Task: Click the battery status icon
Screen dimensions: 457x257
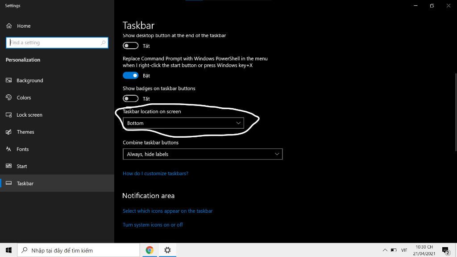Action: [394, 250]
